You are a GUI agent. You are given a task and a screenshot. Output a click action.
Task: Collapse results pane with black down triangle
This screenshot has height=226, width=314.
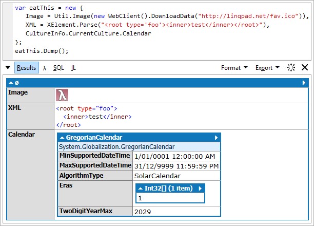pos(8,67)
